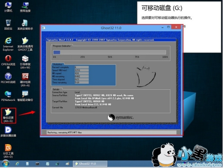Viewport: 223px width, 168px height.
Task: Click the Speed (MB/min) value 1251
Action: point(82,70)
